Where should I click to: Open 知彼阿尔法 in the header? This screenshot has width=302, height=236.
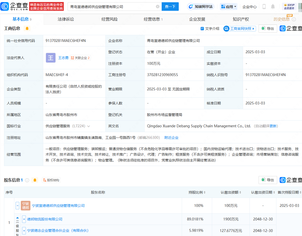click(201, 7)
